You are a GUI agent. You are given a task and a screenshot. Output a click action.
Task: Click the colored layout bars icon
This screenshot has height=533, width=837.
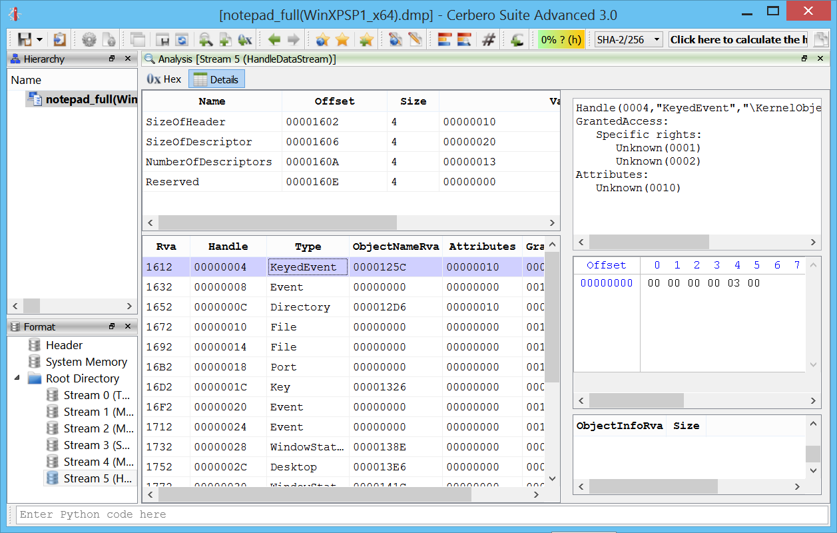(445, 39)
